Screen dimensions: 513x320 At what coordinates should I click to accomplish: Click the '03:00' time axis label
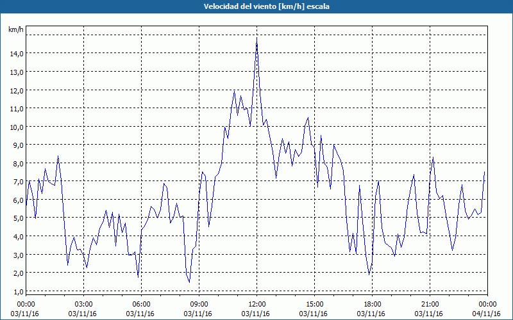84,305
